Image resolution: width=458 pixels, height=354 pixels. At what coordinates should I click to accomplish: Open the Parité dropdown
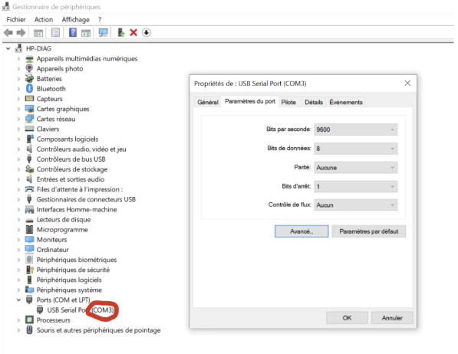click(355, 168)
